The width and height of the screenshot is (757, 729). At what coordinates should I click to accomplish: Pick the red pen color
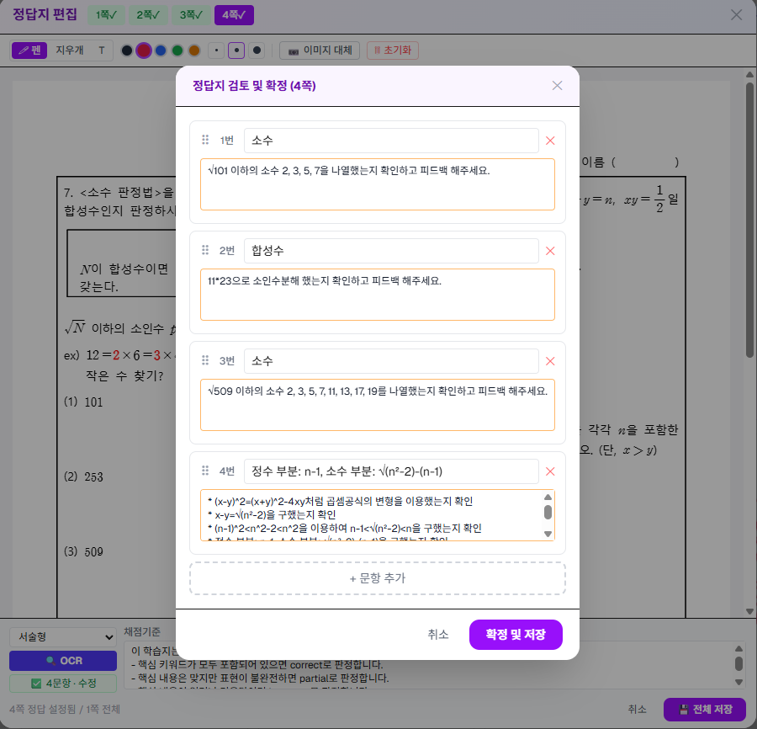[143, 51]
